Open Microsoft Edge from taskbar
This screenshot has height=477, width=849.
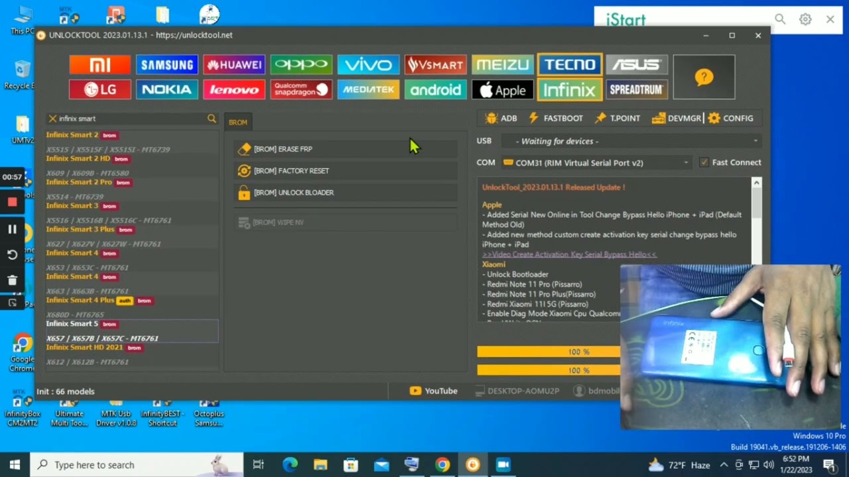pos(290,465)
